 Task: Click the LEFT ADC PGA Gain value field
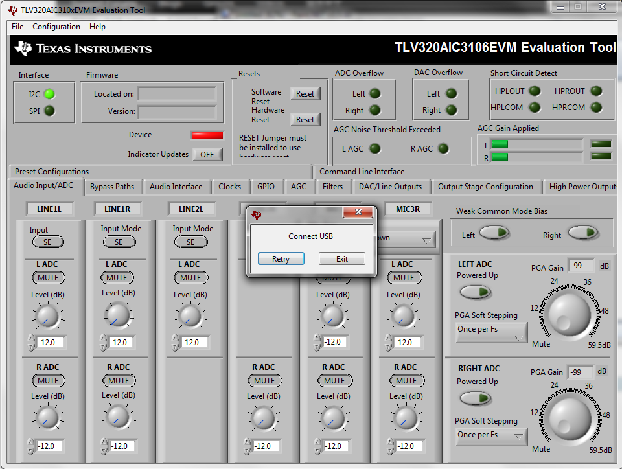coord(582,266)
